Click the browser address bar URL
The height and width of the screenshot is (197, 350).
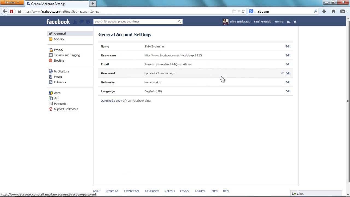coord(61,11)
